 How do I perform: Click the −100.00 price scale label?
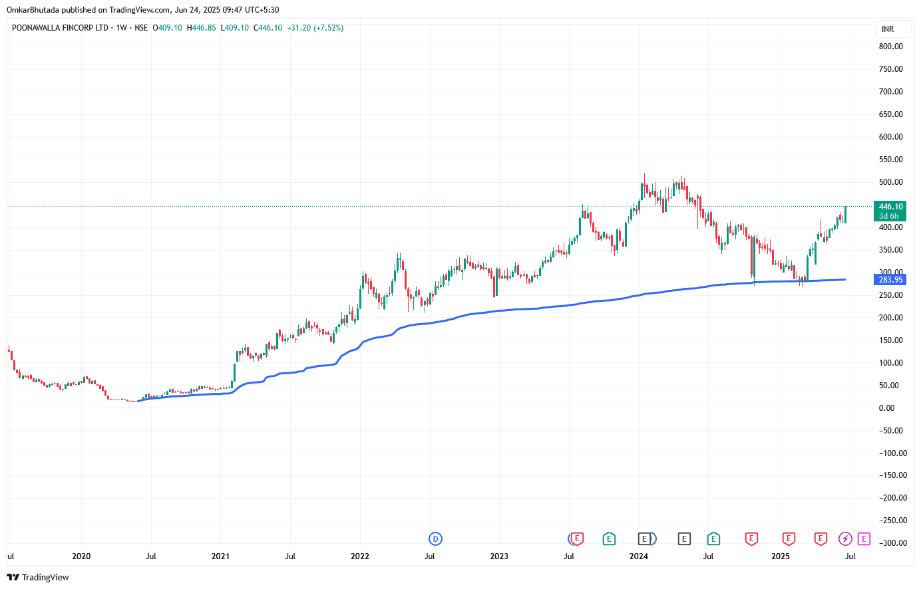892,453
